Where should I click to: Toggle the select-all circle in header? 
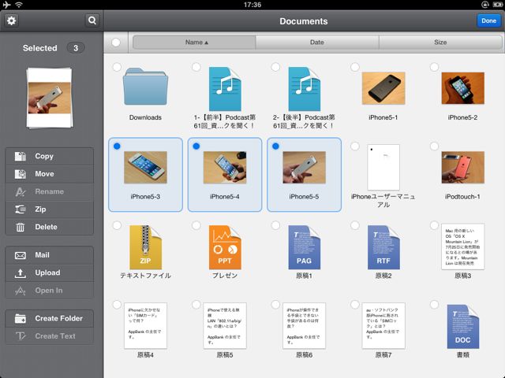point(116,43)
